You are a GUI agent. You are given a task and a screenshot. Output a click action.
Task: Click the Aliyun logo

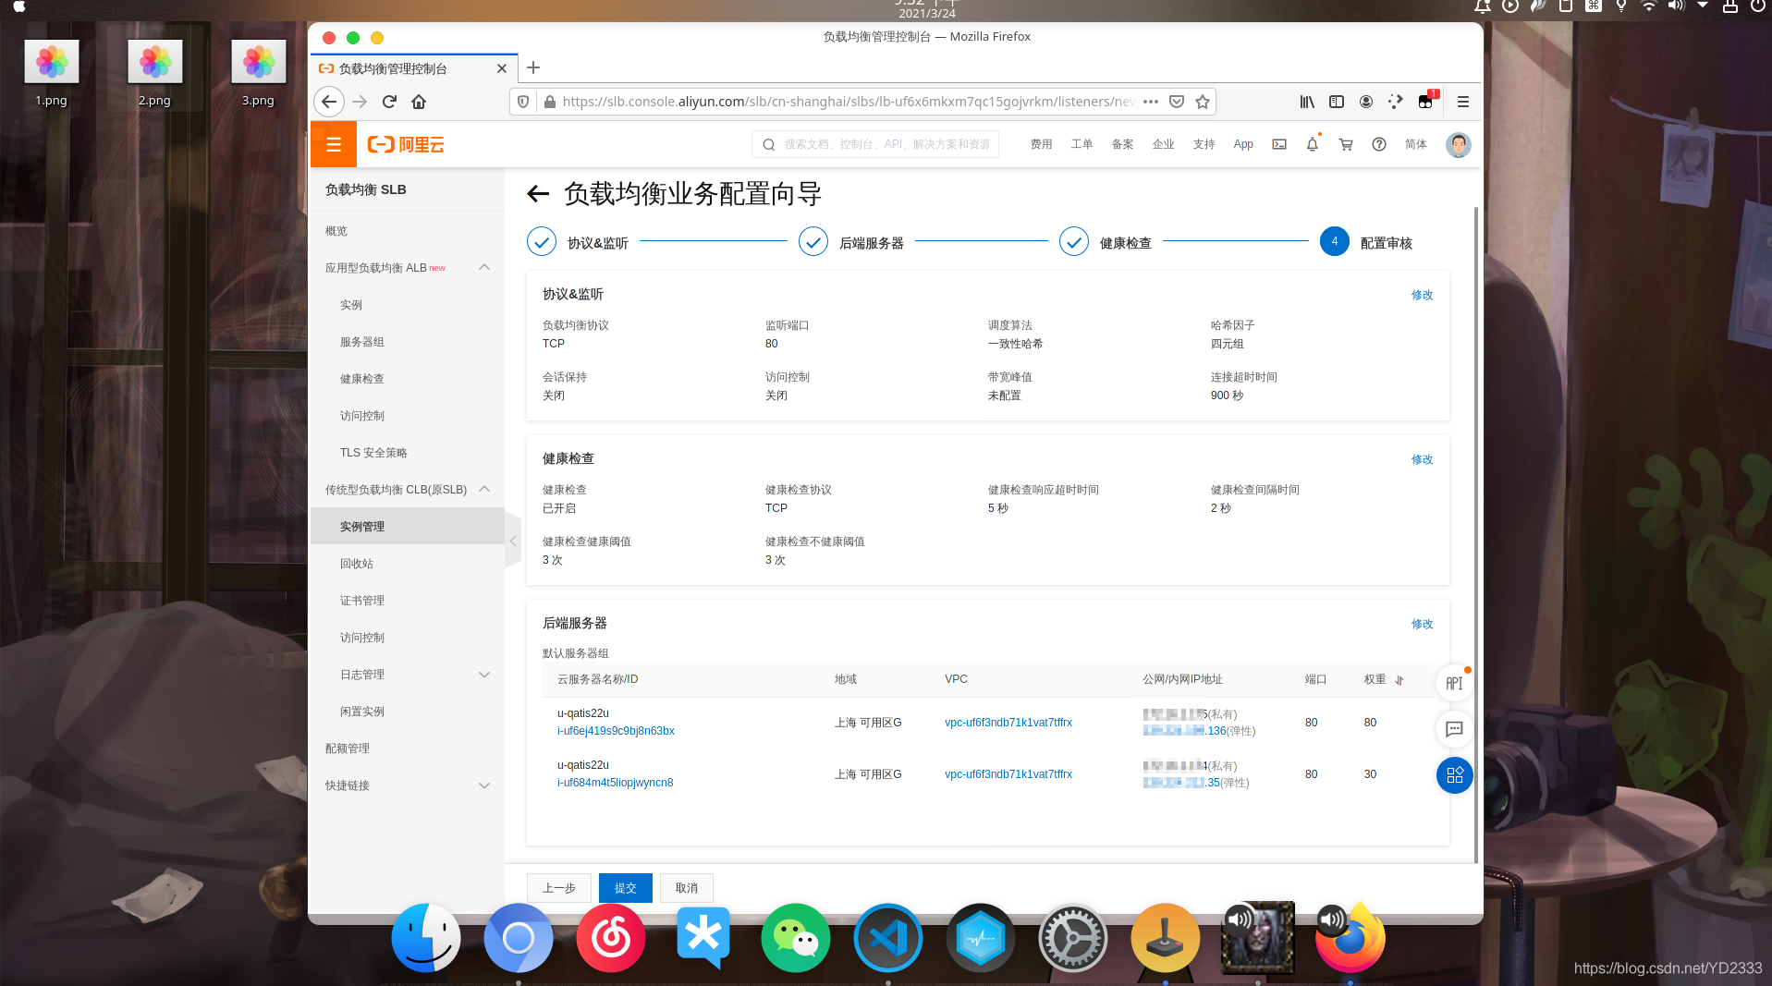pos(406,144)
